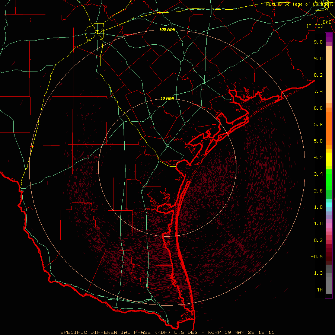Click the (KDP) text in caption
335x335 pixels.
coord(163,332)
